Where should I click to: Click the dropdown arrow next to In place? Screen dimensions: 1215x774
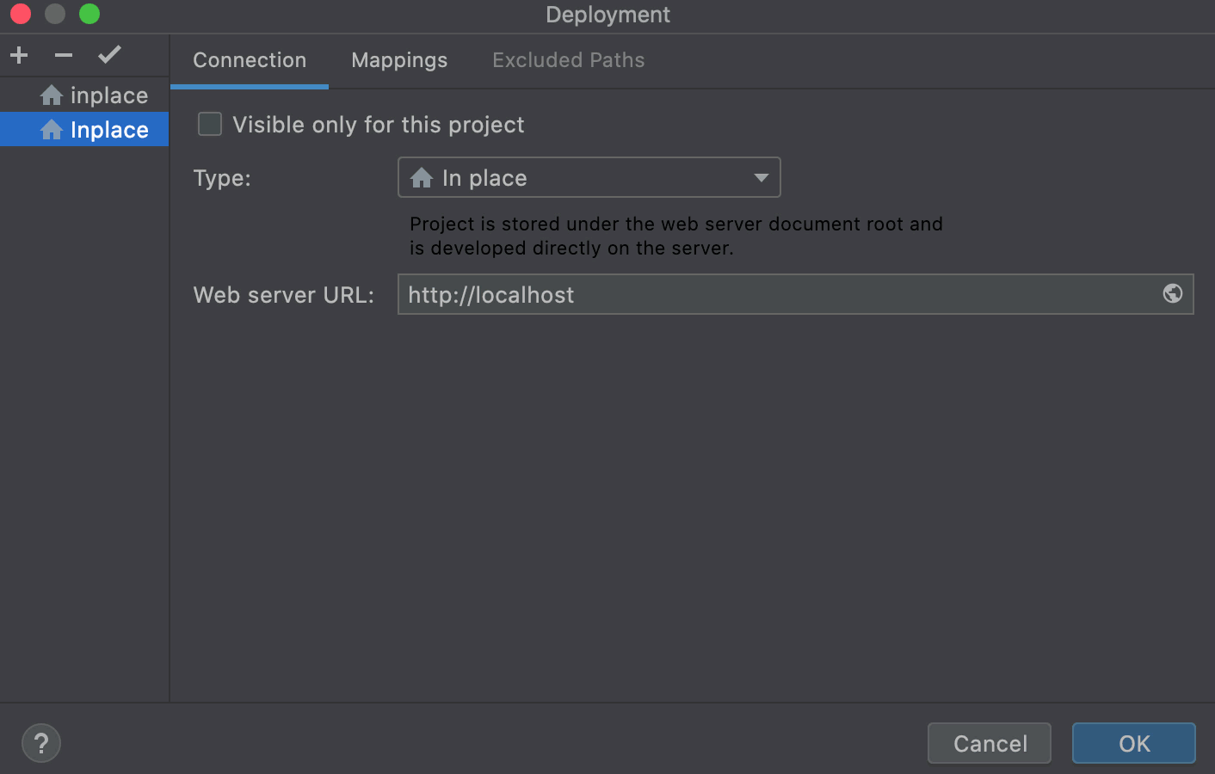[x=761, y=177]
